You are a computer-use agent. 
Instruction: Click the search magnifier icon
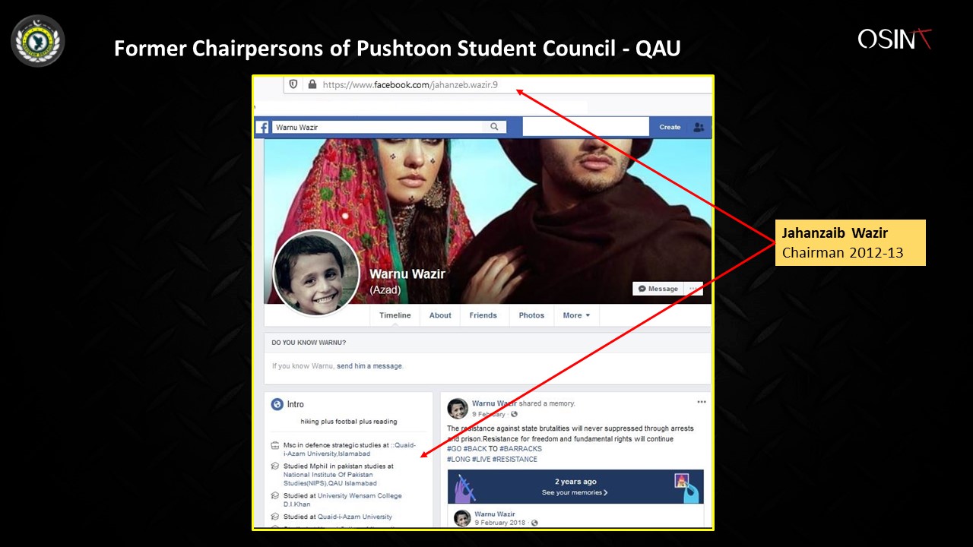click(x=494, y=127)
